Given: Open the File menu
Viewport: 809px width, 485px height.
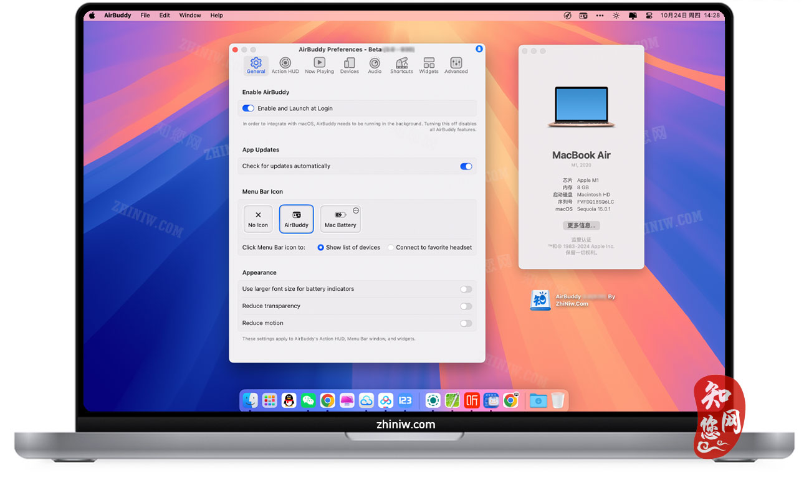Looking at the screenshot, I should coord(145,16).
